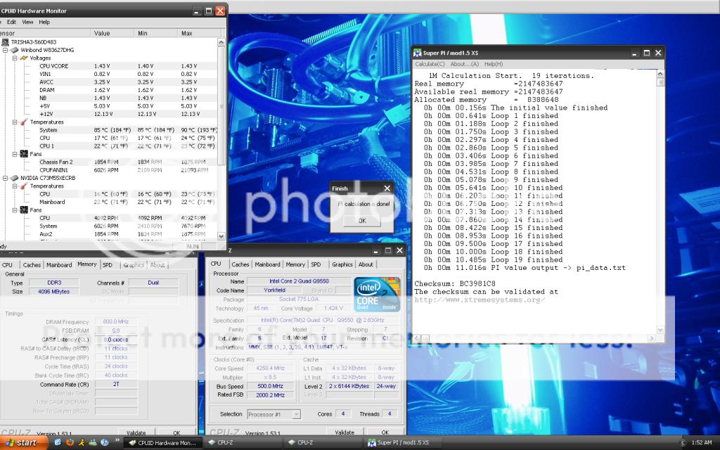Open the View menu in Hardware Monitor
The width and height of the screenshot is (720, 450).
(27, 22)
